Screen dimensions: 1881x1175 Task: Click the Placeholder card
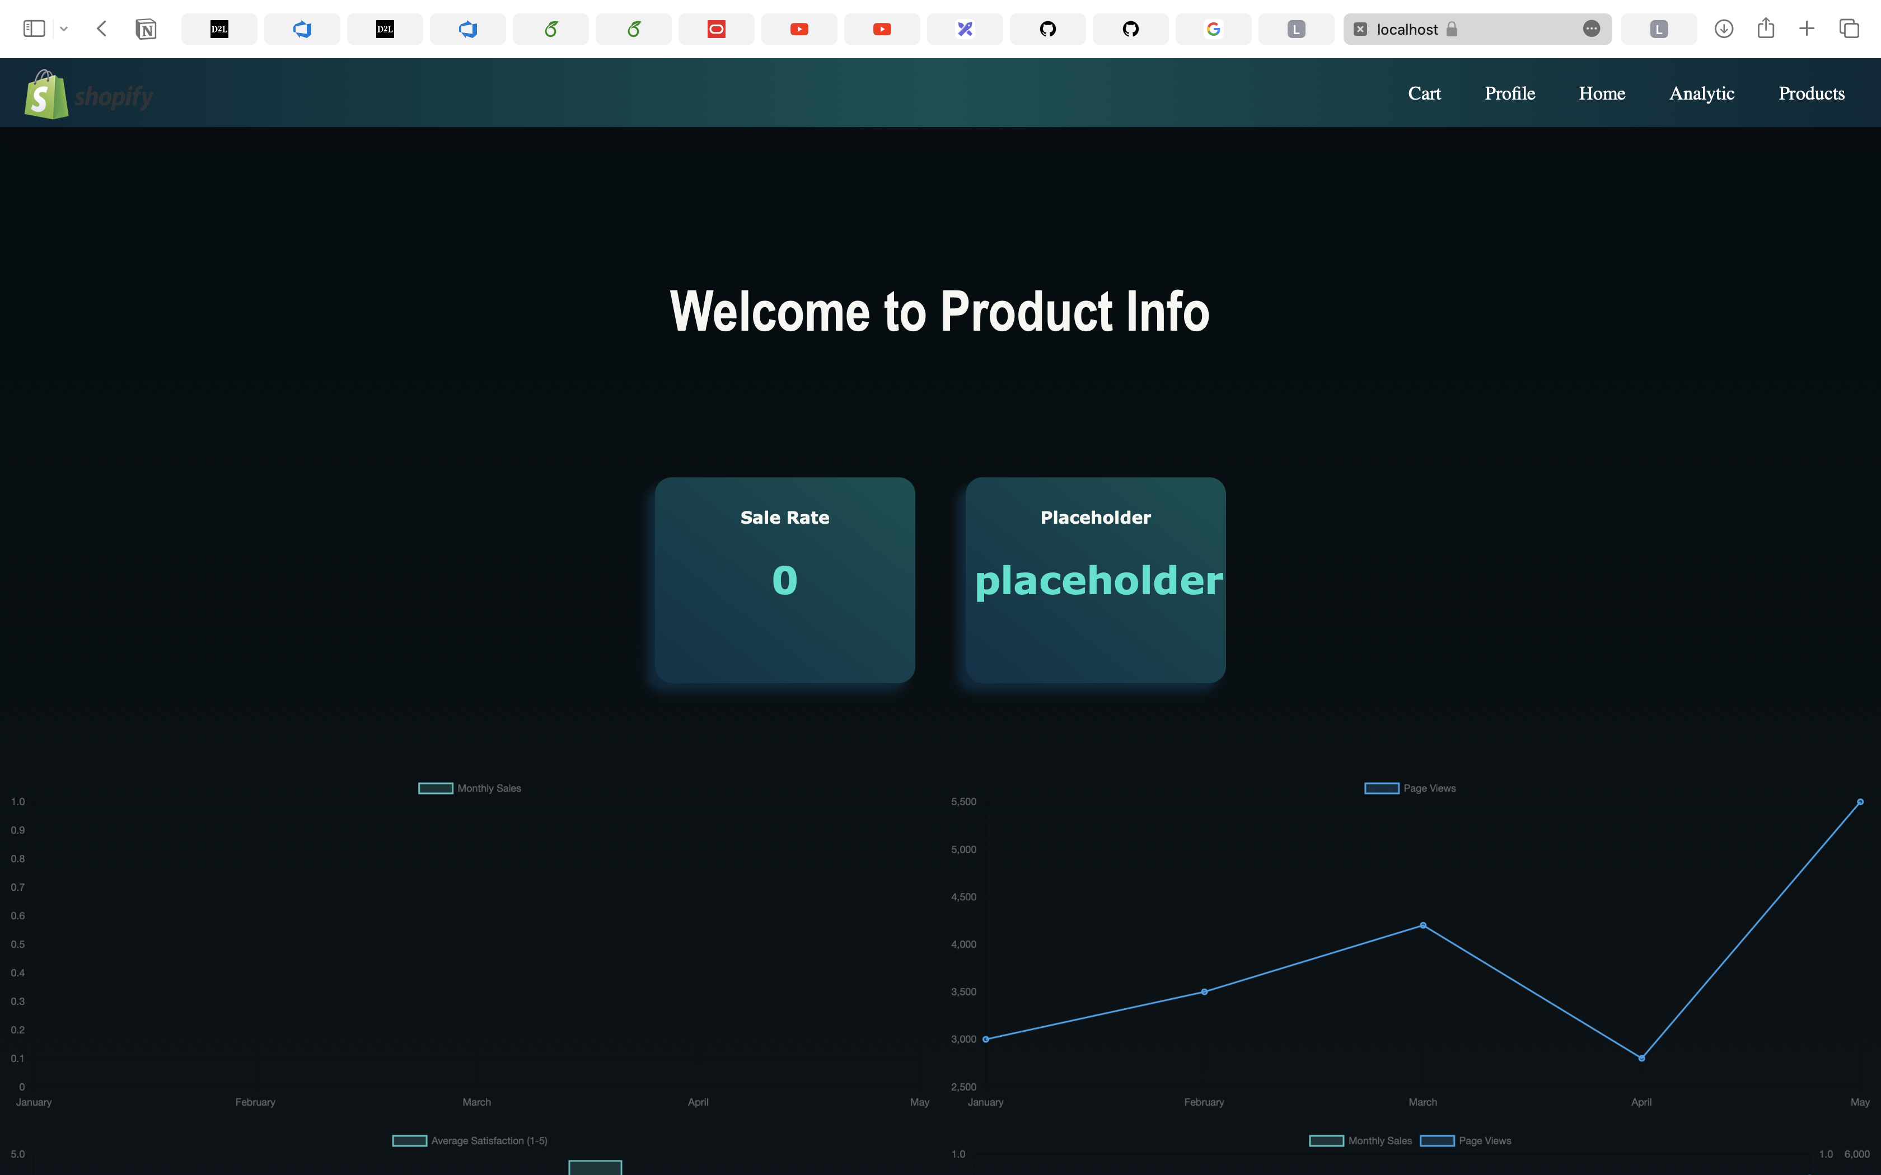coord(1095,580)
